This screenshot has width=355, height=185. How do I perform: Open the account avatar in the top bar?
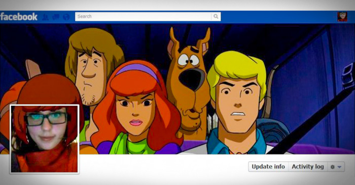[x=342, y=17]
